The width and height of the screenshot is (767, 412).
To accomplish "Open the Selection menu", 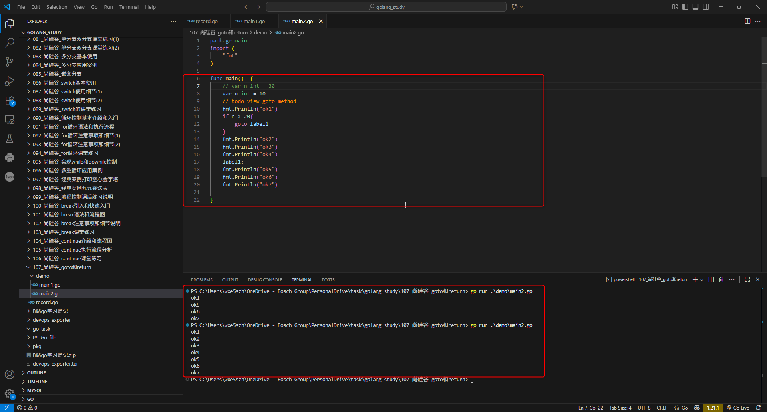I will tap(57, 7).
